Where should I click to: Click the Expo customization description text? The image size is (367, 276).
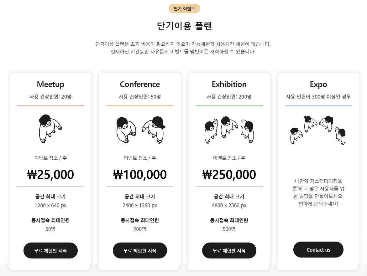pyautogui.click(x=318, y=192)
